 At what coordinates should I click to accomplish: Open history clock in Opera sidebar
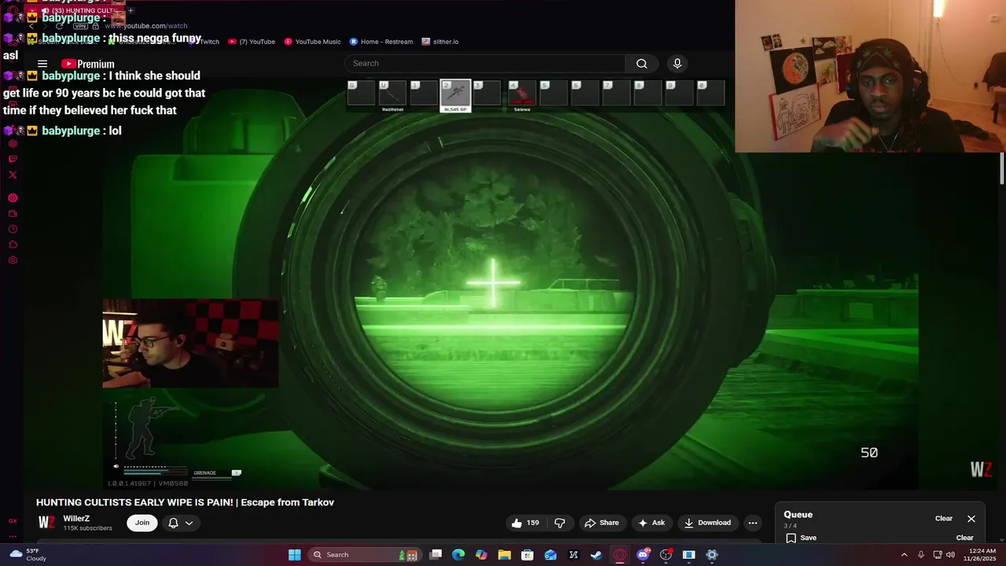(13, 230)
